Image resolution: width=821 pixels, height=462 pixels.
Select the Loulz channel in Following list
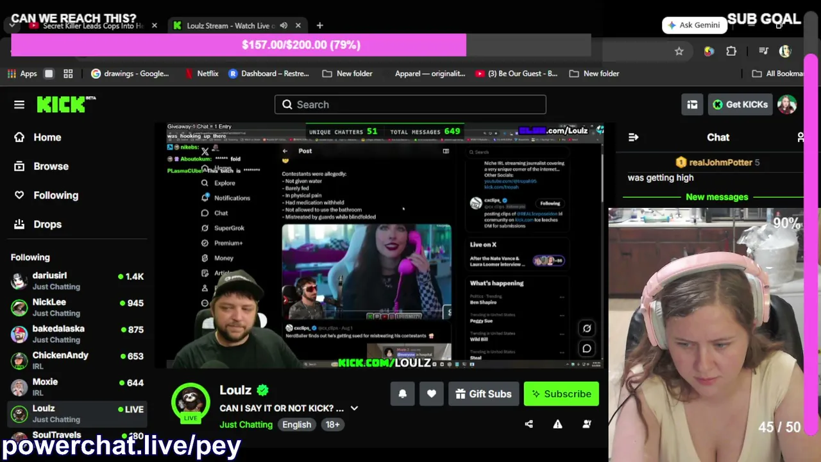(x=77, y=414)
